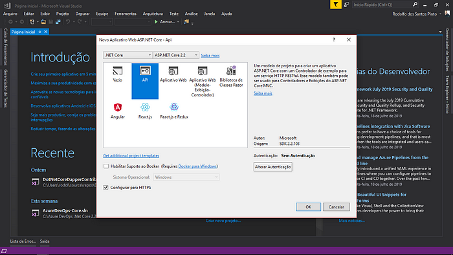Viewport: 453px width, 255px height.
Task: Open the Exibir menu
Action: click(45, 14)
